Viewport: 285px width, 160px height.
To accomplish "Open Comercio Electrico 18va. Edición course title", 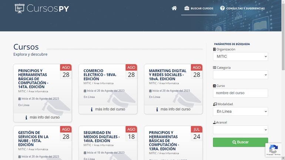I will [x=100, y=75].
